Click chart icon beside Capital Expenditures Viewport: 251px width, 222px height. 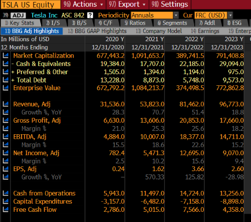(5, 201)
